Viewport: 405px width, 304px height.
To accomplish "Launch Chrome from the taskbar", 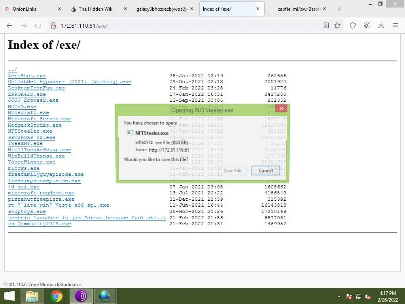I will pyautogui.click(x=57, y=296).
